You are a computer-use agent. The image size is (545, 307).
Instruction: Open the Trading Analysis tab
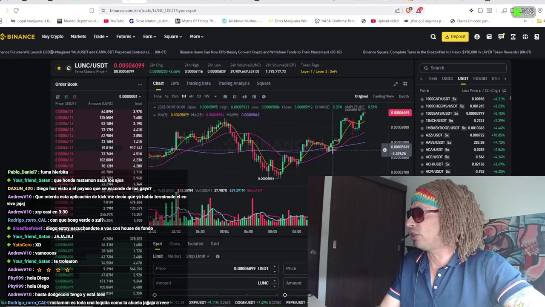tap(234, 84)
